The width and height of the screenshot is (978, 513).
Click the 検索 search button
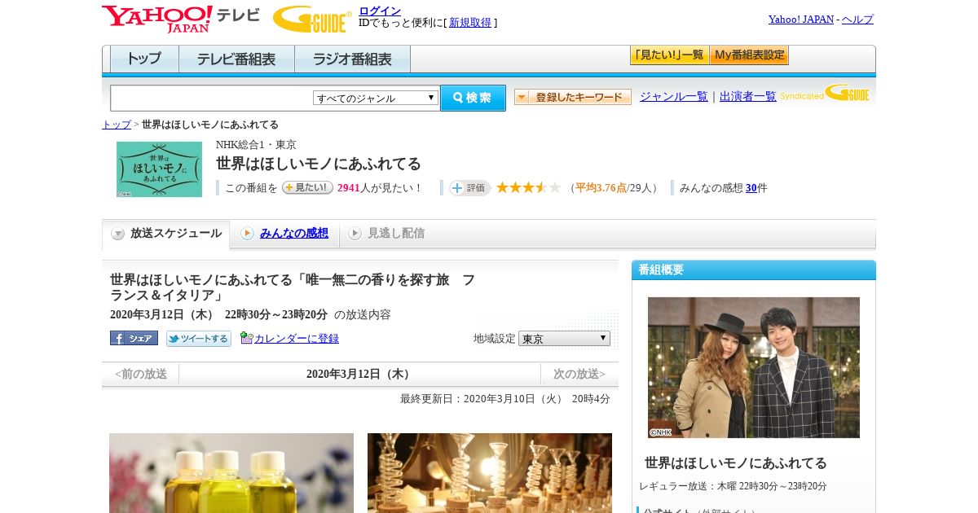tap(473, 98)
